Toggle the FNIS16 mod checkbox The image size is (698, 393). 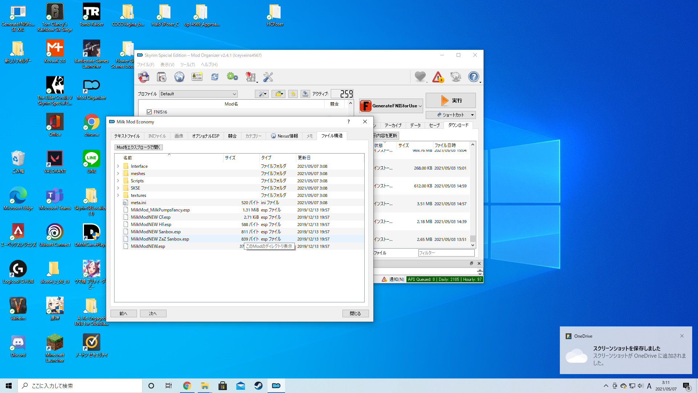(149, 112)
